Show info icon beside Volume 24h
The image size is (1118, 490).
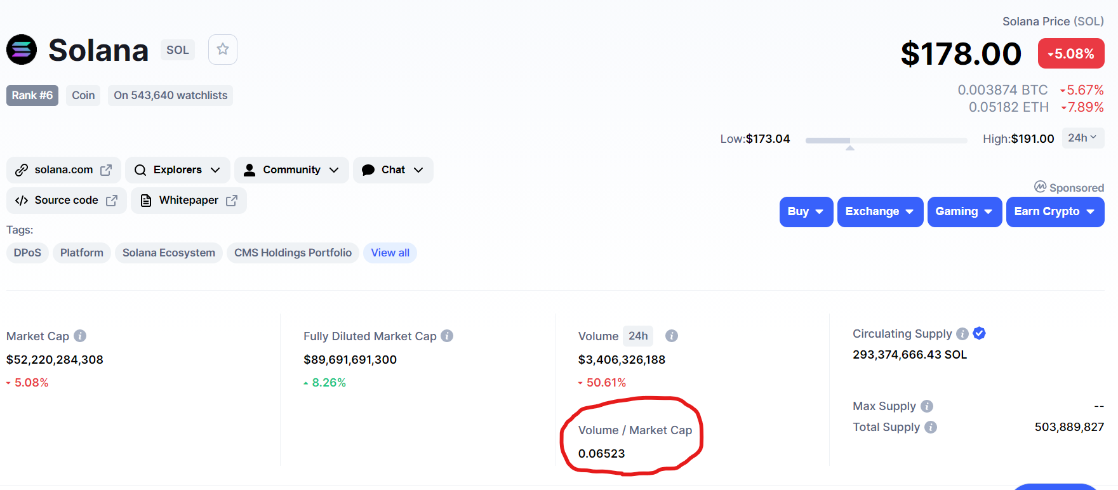672,336
